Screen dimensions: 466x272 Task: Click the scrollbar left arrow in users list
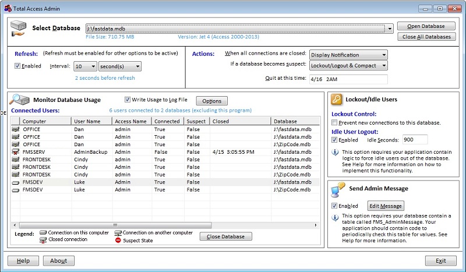[15, 225]
